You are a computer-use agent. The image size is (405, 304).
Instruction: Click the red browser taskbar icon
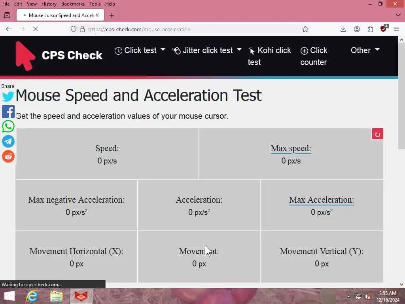tap(81, 296)
